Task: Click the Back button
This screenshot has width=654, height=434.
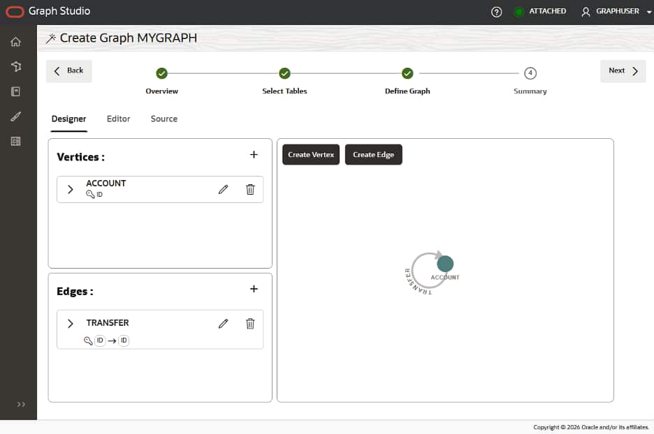Action: tap(68, 70)
